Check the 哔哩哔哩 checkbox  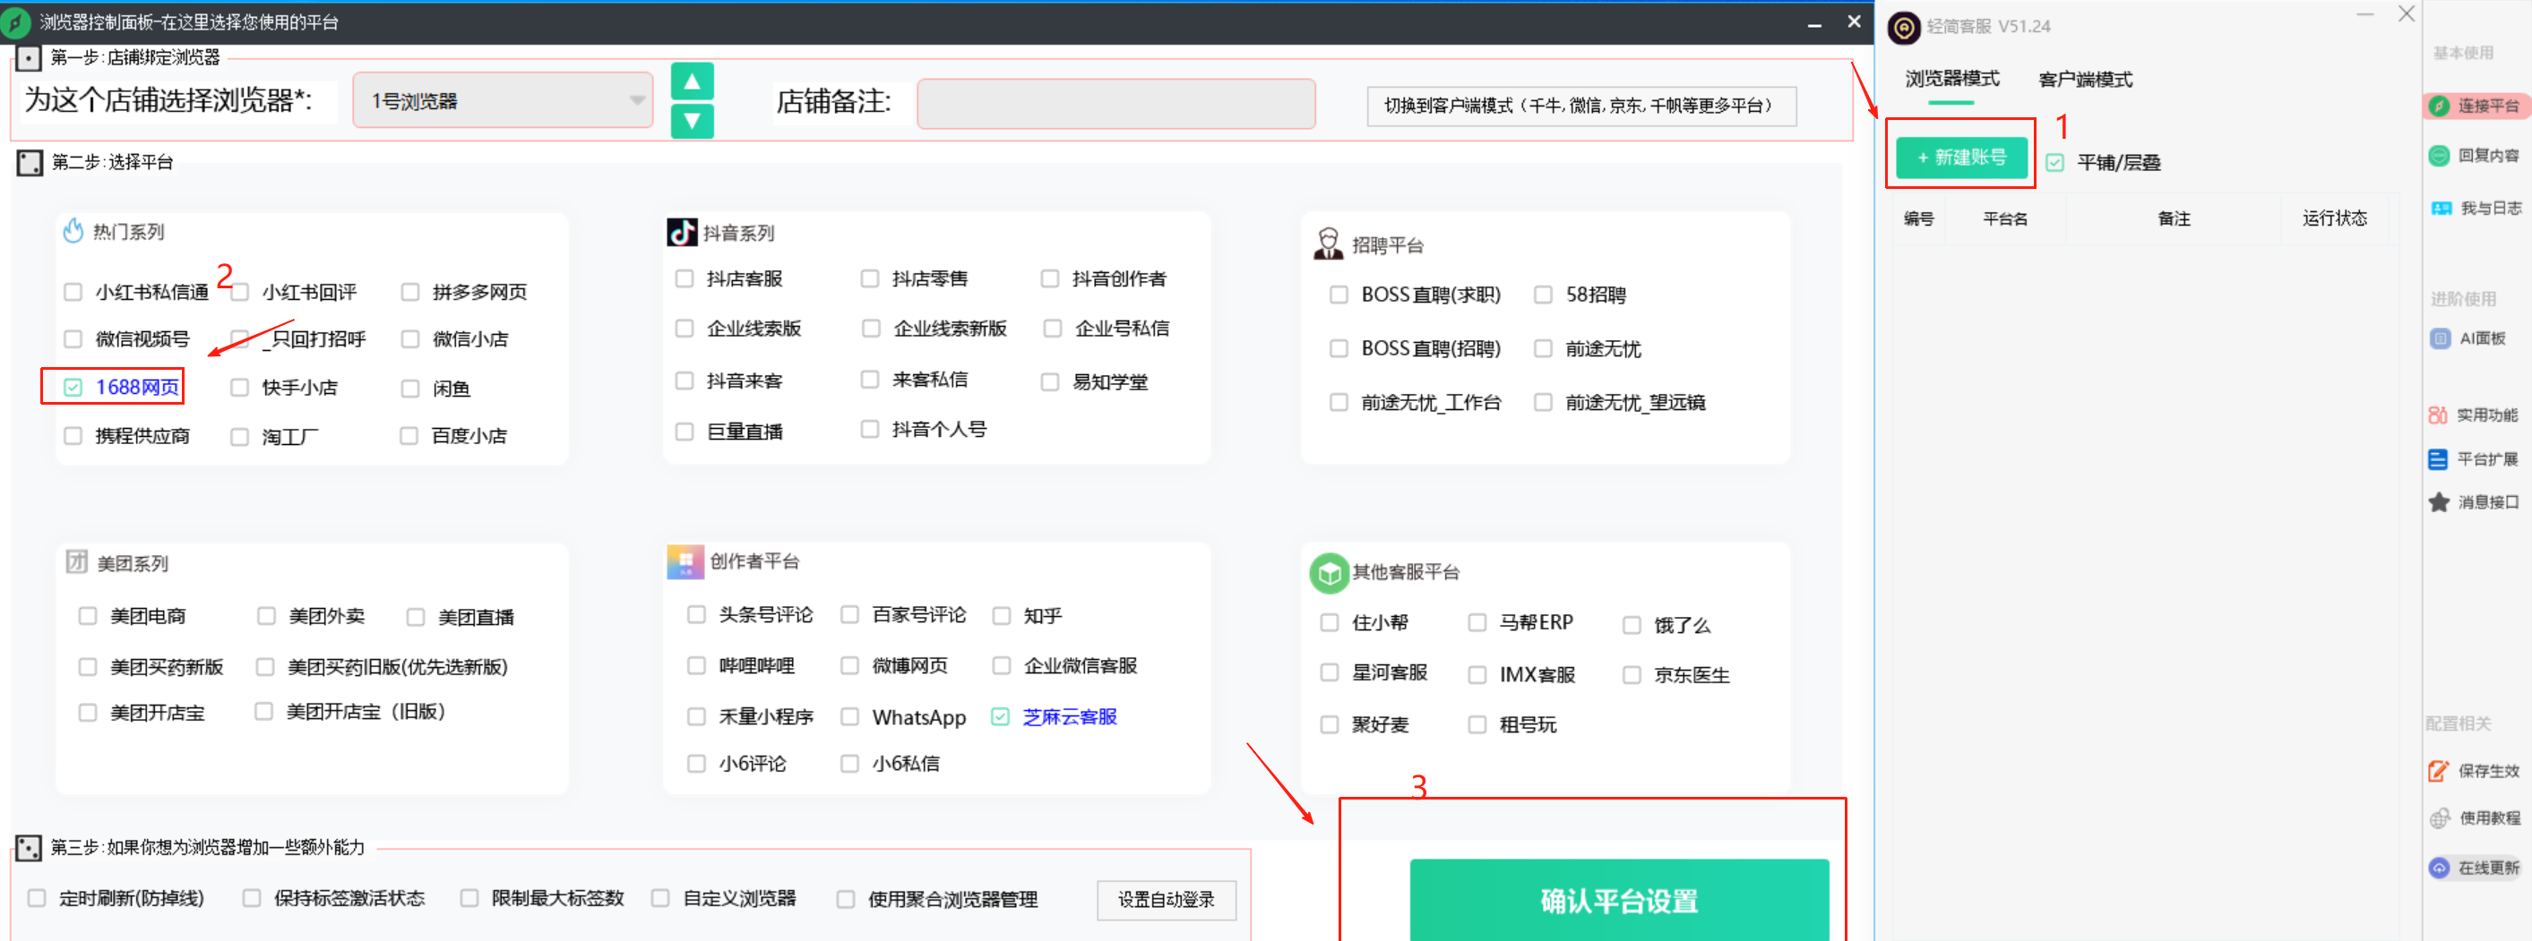696,666
